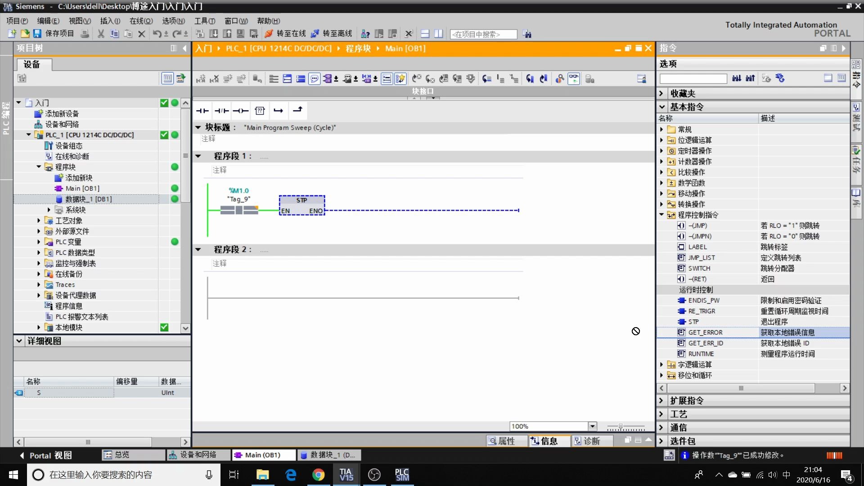Open the compile block icon
This screenshot has height=486, width=864.
tap(199, 34)
